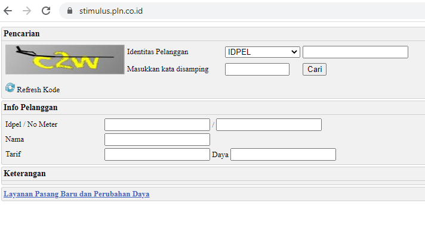Click the Tarif label
425x244 pixels.
pyautogui.click(x=13, y=154)
